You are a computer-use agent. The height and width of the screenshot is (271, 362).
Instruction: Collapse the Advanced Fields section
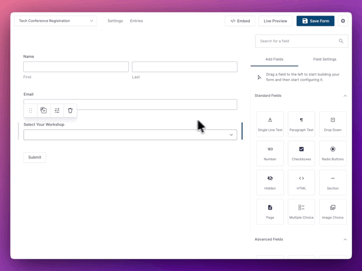click(345, 240)
